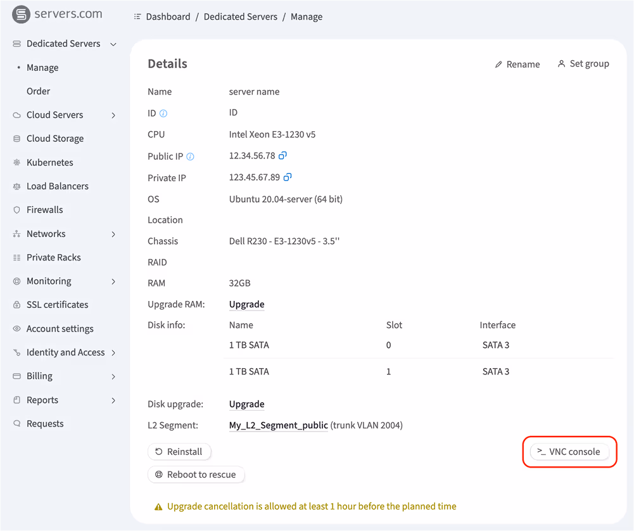Click the Reboot to rescue button

point(196,475)
